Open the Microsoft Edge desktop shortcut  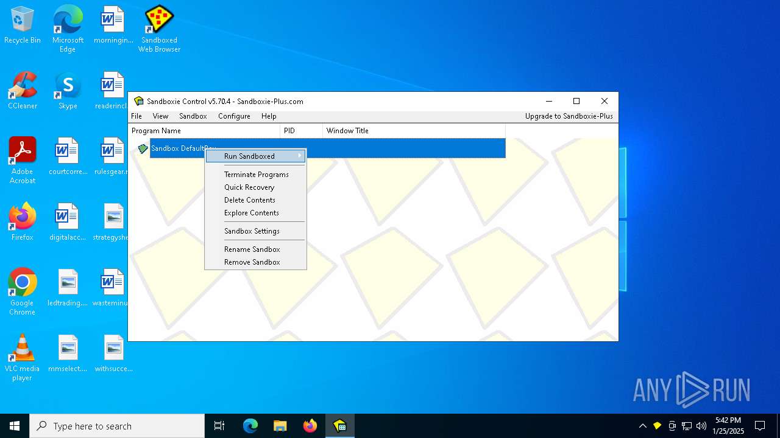(x=68, y=29)
